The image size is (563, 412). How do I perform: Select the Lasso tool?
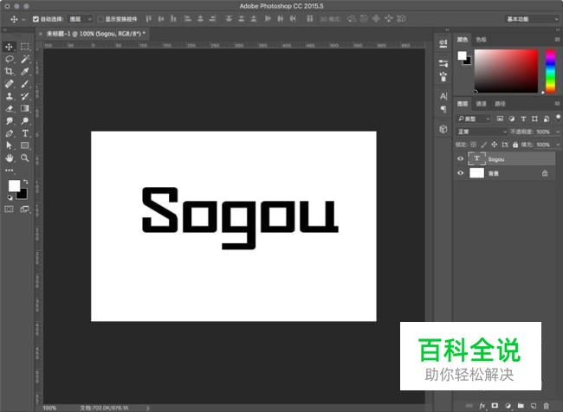tap(10, 59)
